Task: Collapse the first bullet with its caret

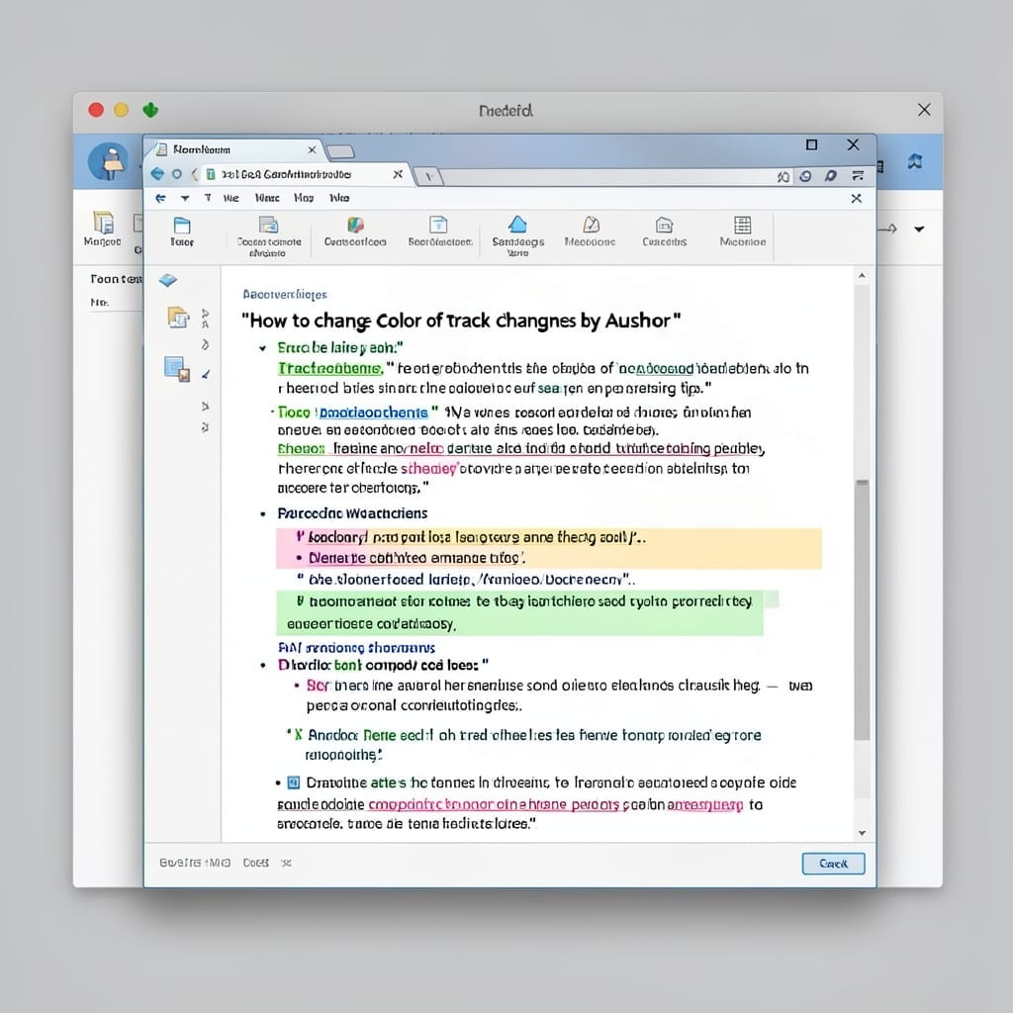Action: pyautogui.click(x=262, y=348)
